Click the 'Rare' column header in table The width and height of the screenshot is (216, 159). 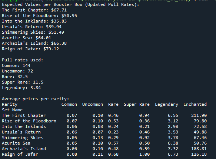(x=113, y=104)
